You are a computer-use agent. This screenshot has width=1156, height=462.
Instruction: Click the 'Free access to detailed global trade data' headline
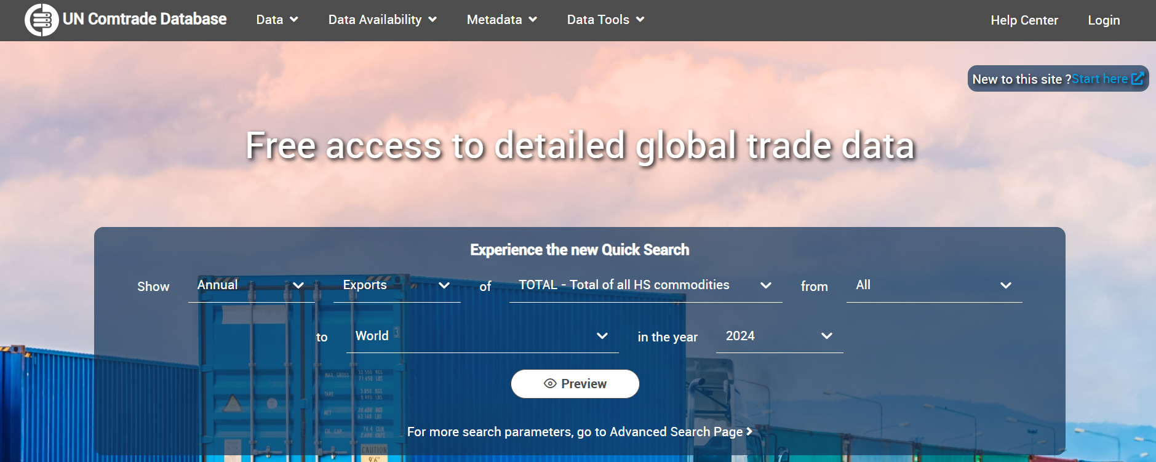(x=580, y=146)
